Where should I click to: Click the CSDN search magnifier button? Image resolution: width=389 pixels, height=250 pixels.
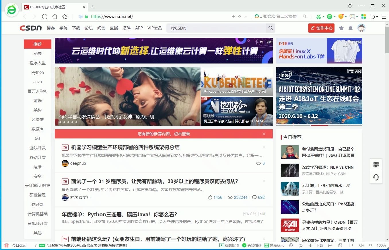point(270,28)
